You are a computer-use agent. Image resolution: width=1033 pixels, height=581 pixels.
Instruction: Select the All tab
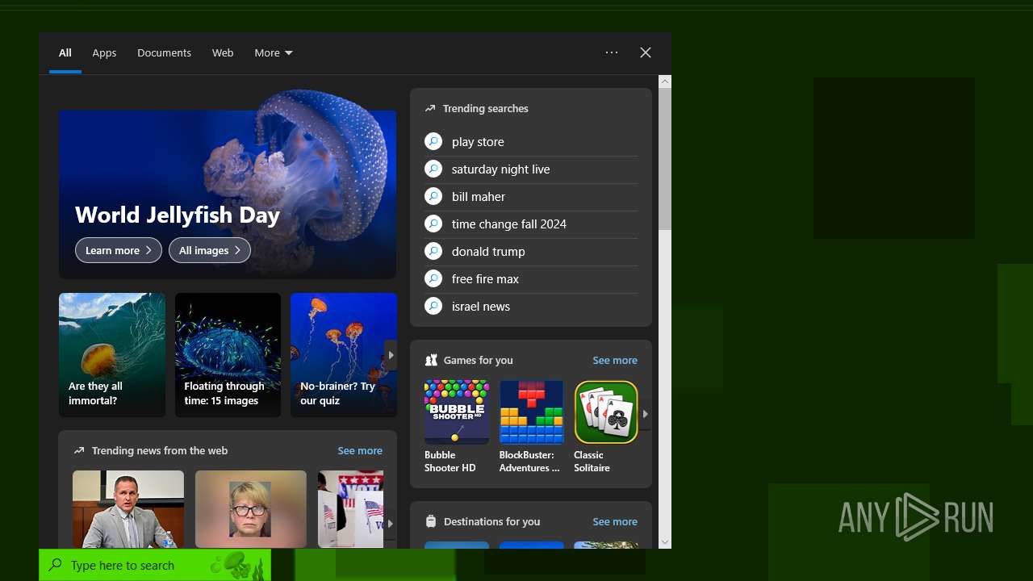65,53
